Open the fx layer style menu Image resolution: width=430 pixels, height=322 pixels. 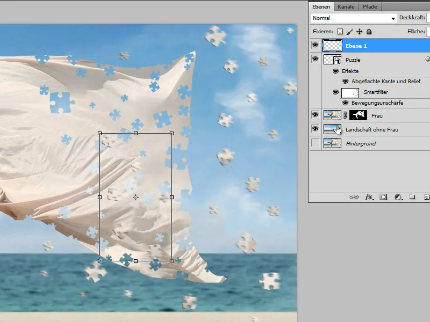pyautogui.click(x=369, y=197)
